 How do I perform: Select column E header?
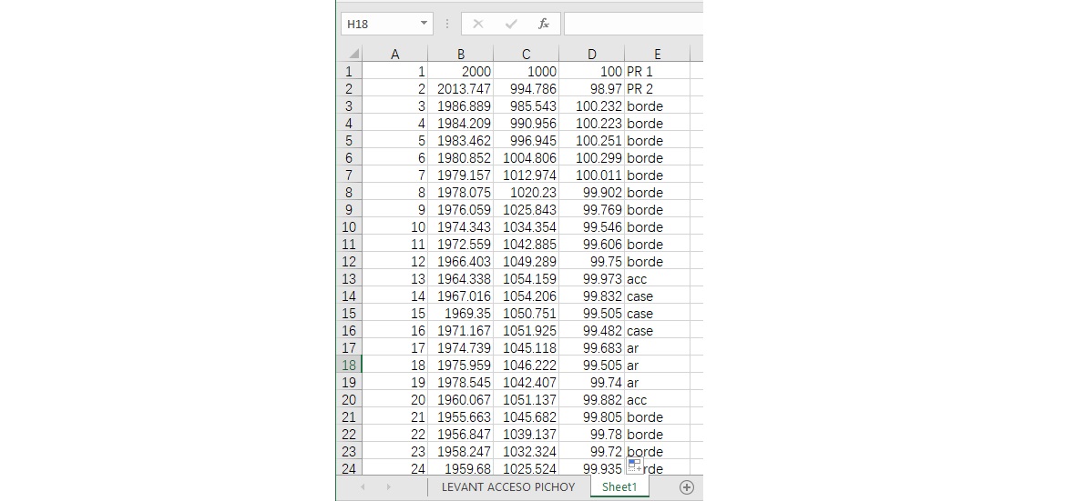pyautogui.click(x=657, y=54)
